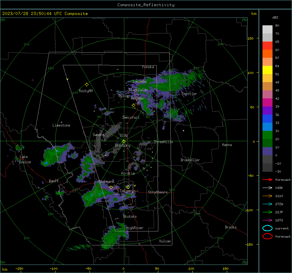292x273 pixels.
Task: Click the 'Stettler' city label
Action: pos(189,94)
